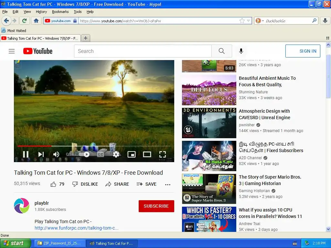Open the File menu
The height and width of the screenshot is (248, 331).
[x=5, y=12]
